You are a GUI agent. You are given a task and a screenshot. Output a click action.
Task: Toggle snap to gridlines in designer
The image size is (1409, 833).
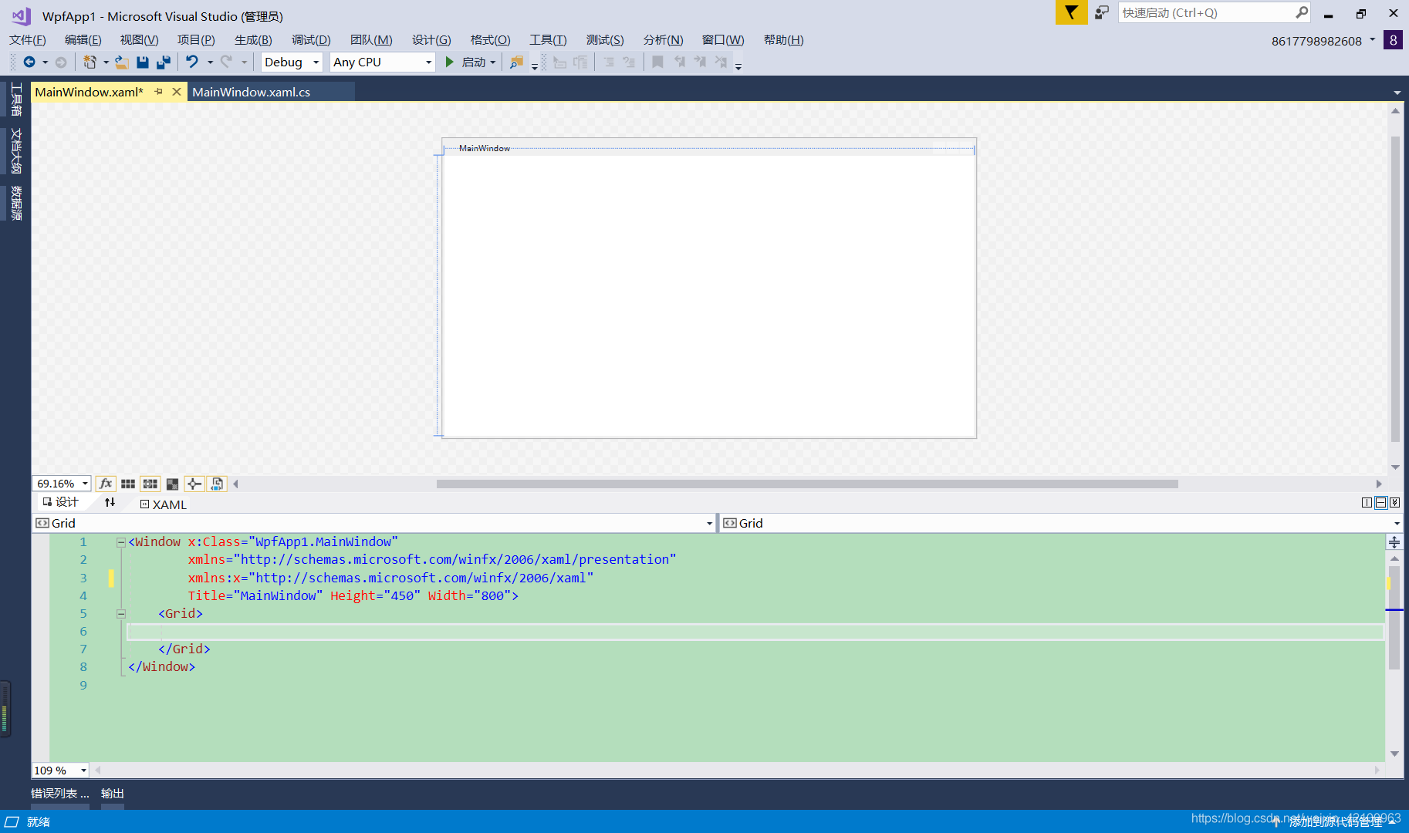tap(150, 484)
